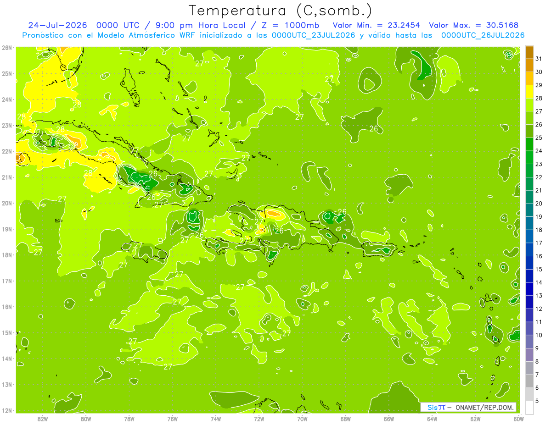This screenshot has height=425, width=551.
Task: Click the latitude label "18N"
Action: (x=7, y=255)
